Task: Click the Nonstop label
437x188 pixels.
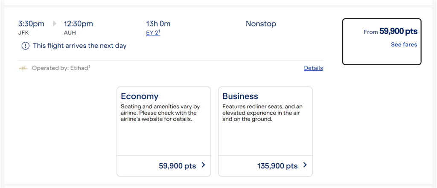Action: (x=261, y=24)
